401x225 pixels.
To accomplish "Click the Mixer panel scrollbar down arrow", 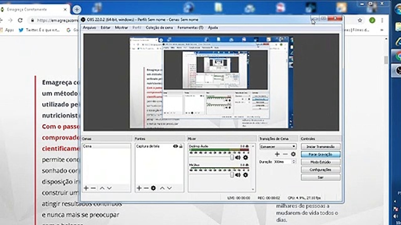I will click(253, 189).
